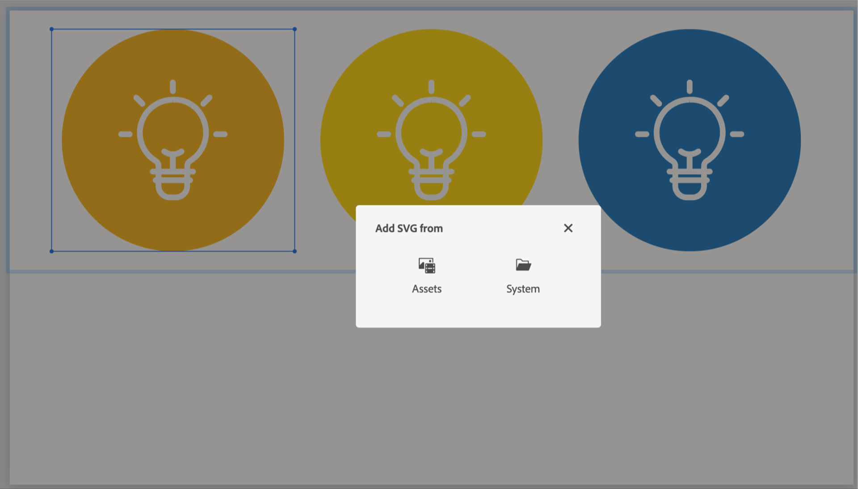Click the Assets label in the dialog
This screenshot has width=858, height=489.
[x=427, y=289]
